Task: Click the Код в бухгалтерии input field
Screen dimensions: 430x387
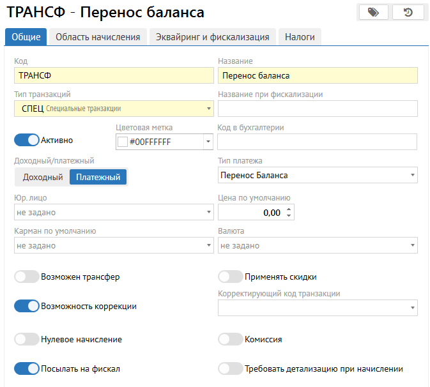Action: pos(318,142)
